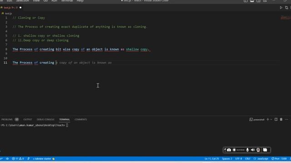Click line number 8 in gutter
This screenshot has width=291, height=163.
pyautogui.click(x=6, y=49)
